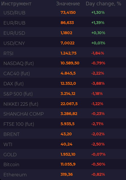Select the USD/RUB instrument row
This screenshot has height=180, width=126.
click(x=63, y=12)
